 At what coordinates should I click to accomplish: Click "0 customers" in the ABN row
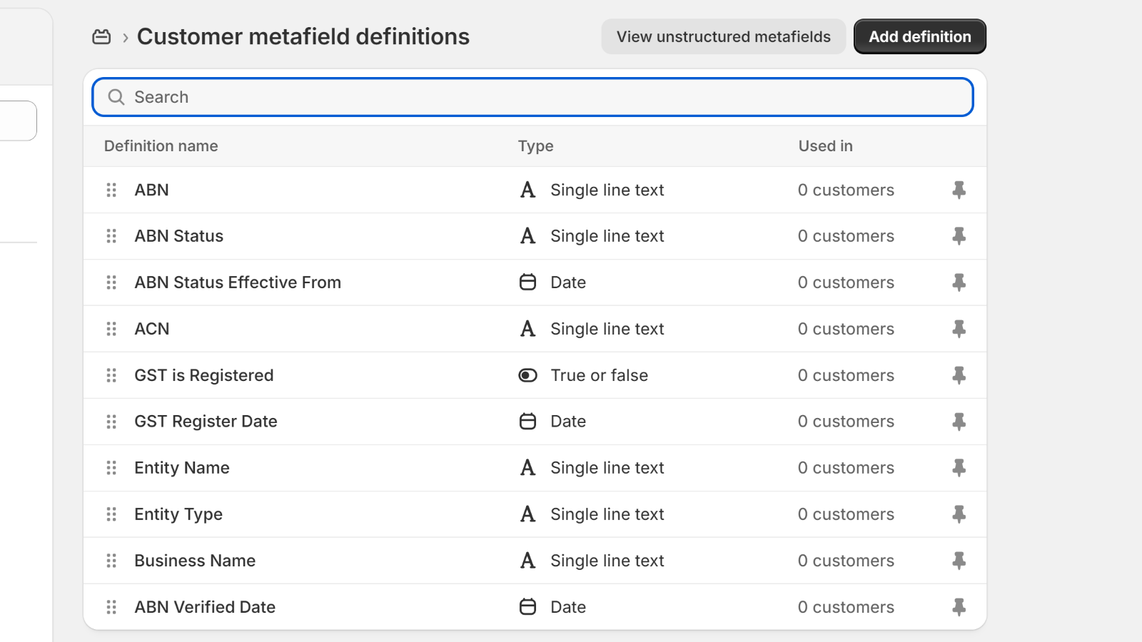click(x=846, y=190)
